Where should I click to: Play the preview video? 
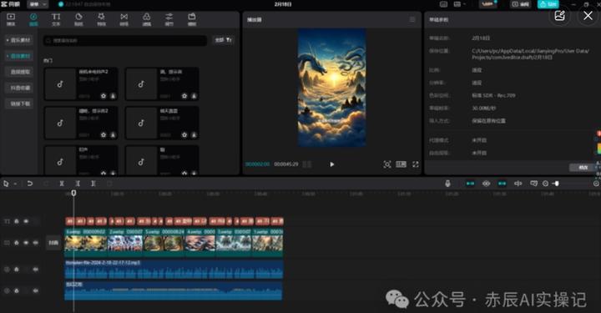click(332, 164)
